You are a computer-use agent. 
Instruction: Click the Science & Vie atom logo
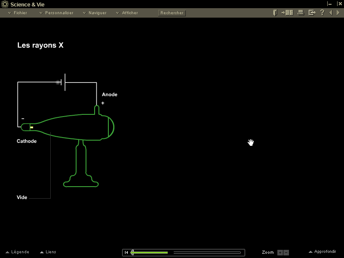click(5, 4)
